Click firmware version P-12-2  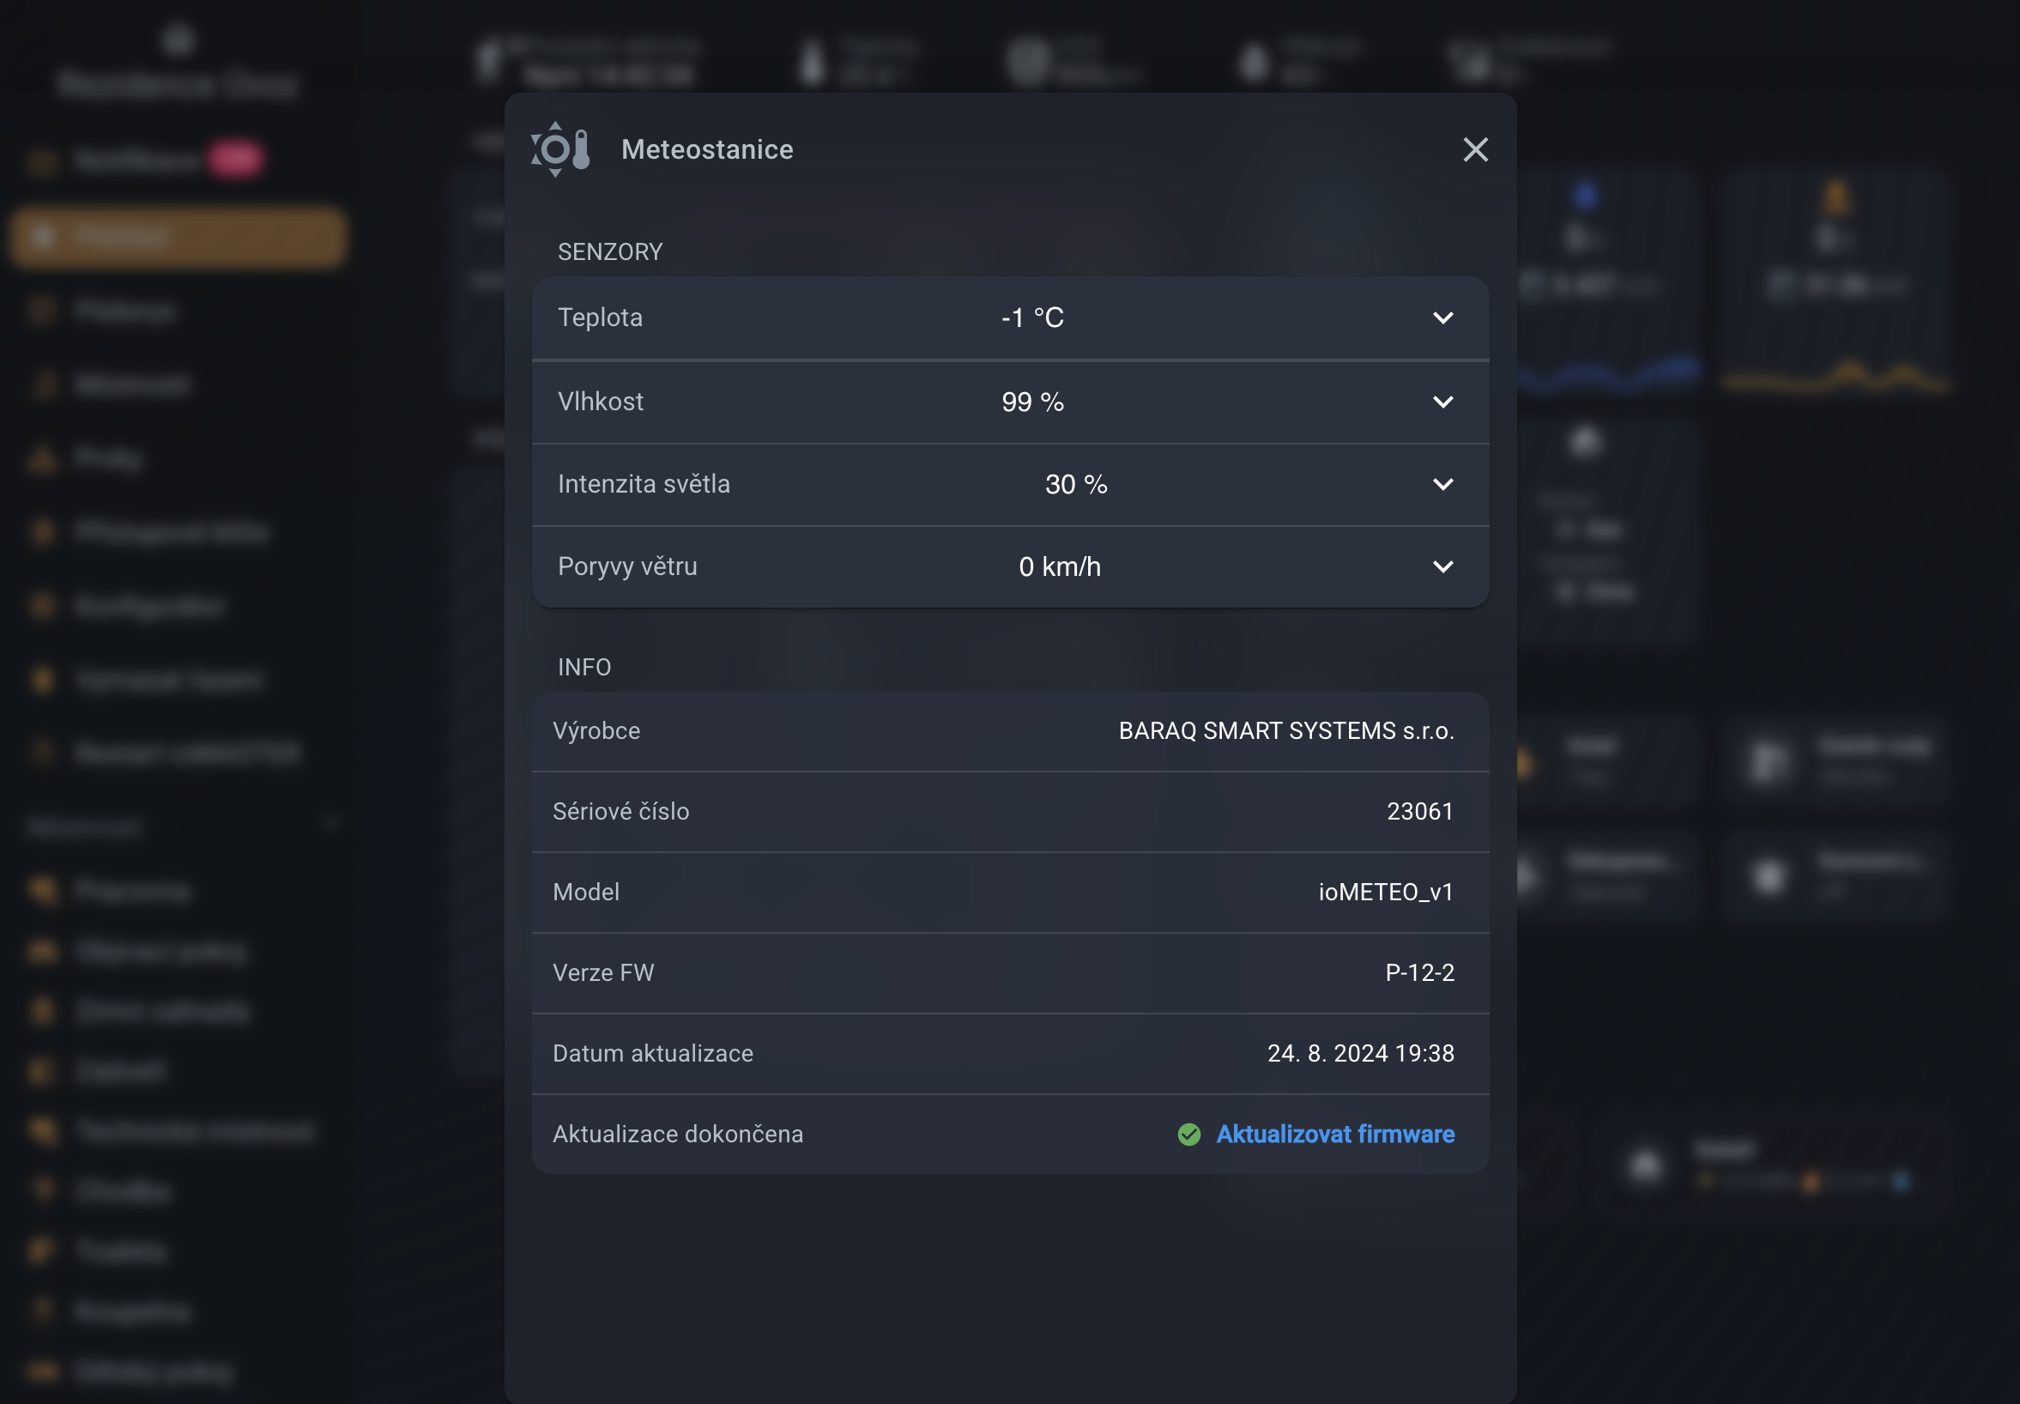[x=1418, y=973]
